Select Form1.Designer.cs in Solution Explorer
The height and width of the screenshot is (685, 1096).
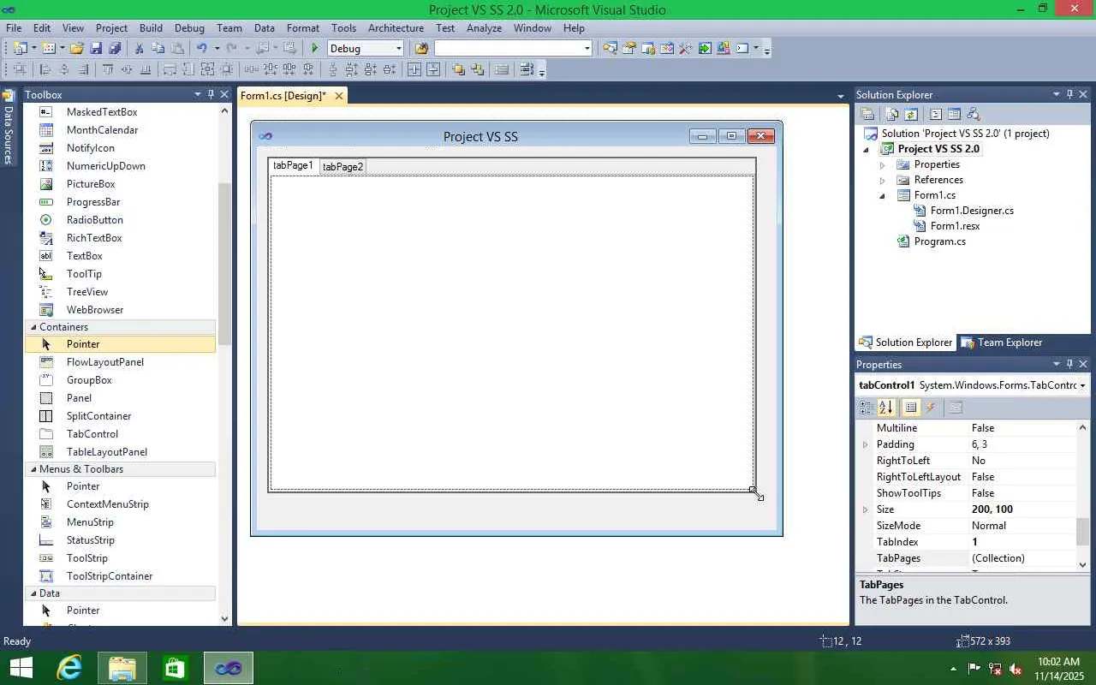(x=972, y=211)
